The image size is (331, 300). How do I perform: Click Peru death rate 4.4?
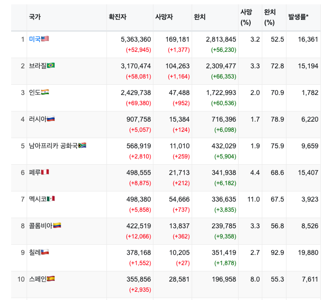click(255, 173)
